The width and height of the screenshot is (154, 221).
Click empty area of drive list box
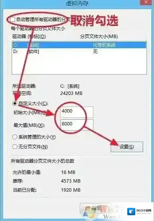point(79,64)
